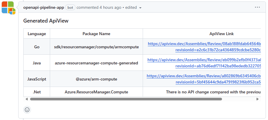Viewport: 268px width, 120px height.
Task: Click the Go row revisionId link line
Action: [x=218, y=50]
